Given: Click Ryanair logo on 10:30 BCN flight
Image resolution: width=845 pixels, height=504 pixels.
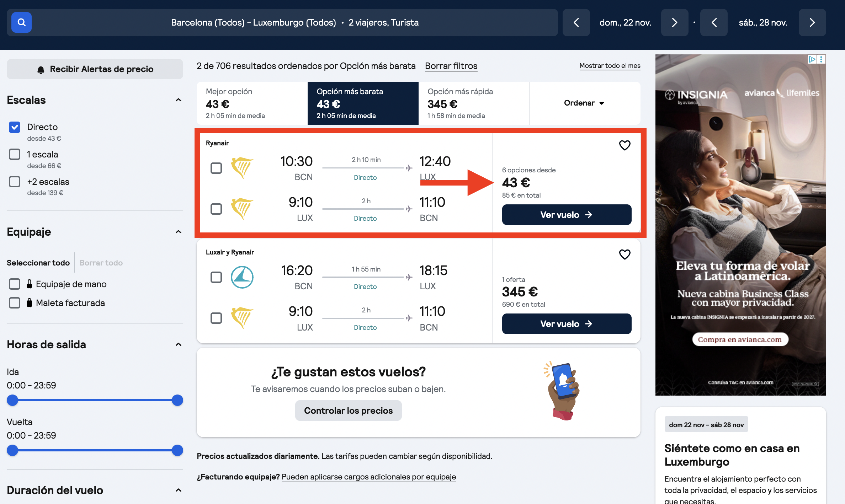Looking at the screenshot, I should (x=242, y=168).
